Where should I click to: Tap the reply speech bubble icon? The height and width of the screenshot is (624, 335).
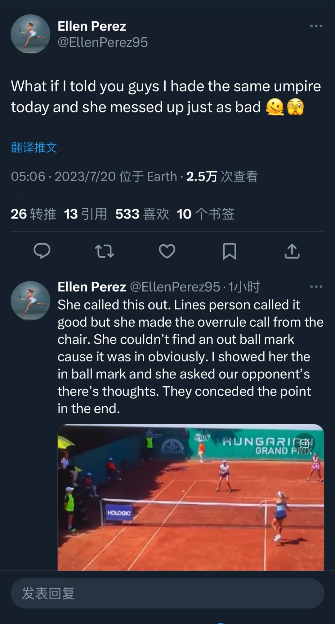[42, 251]
